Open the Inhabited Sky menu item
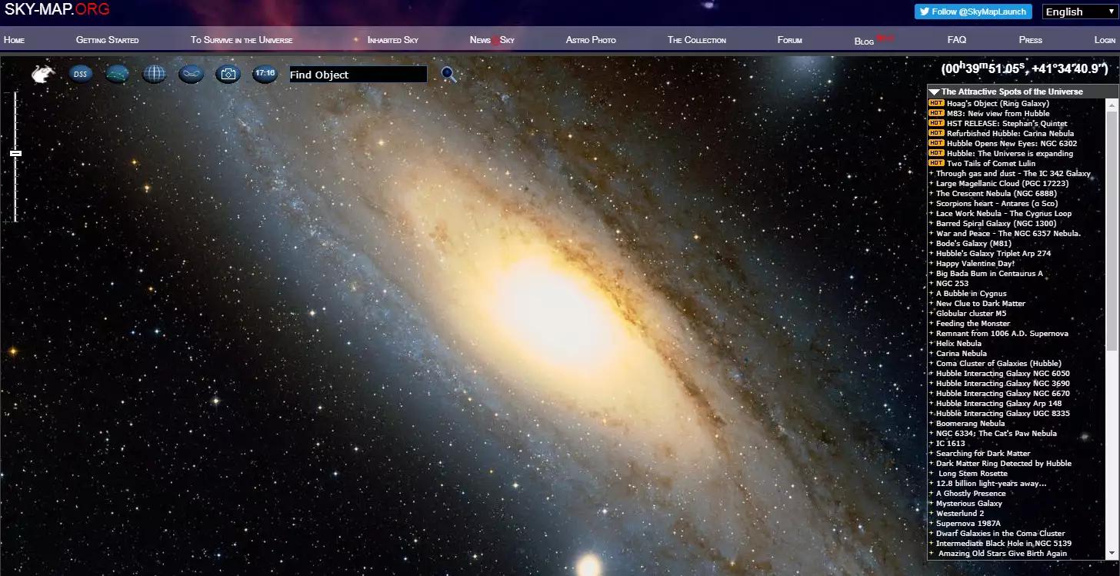The height and width of the screenshot is (576, 1120). click(392, 40)
